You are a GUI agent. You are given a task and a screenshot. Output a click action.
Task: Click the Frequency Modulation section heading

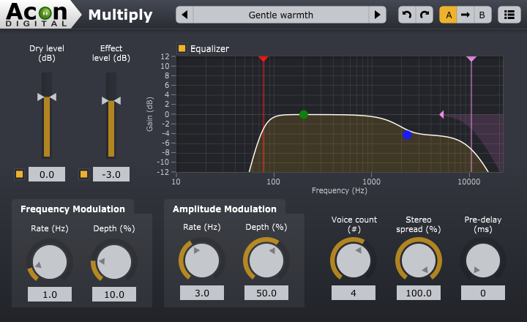point(72,209)
